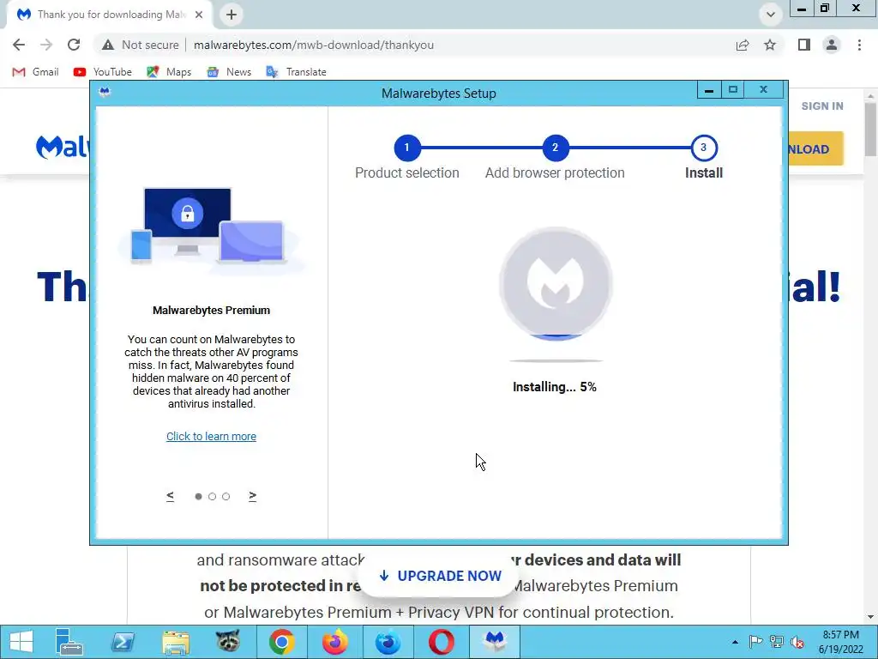Open Chrome from taskbar
This screenshot has width=878, height=659.
click(x=281, y=642)
